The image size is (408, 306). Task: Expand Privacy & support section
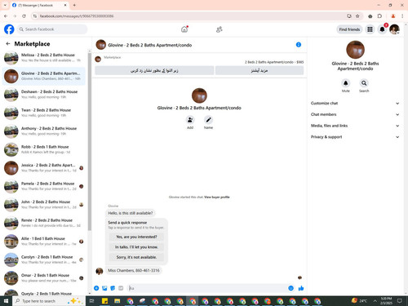pos(355,137)
